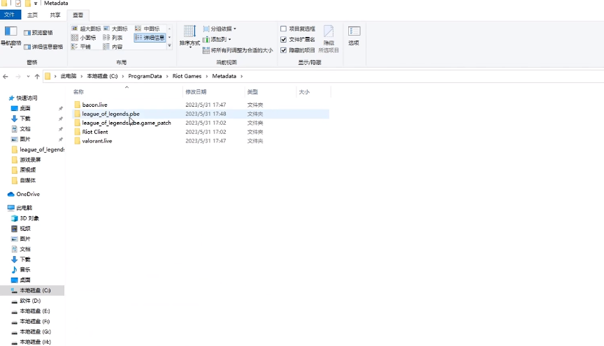
Task: Click size all columns to fit (将所有列调整为合适的大小)
Action: click(238, 50)
